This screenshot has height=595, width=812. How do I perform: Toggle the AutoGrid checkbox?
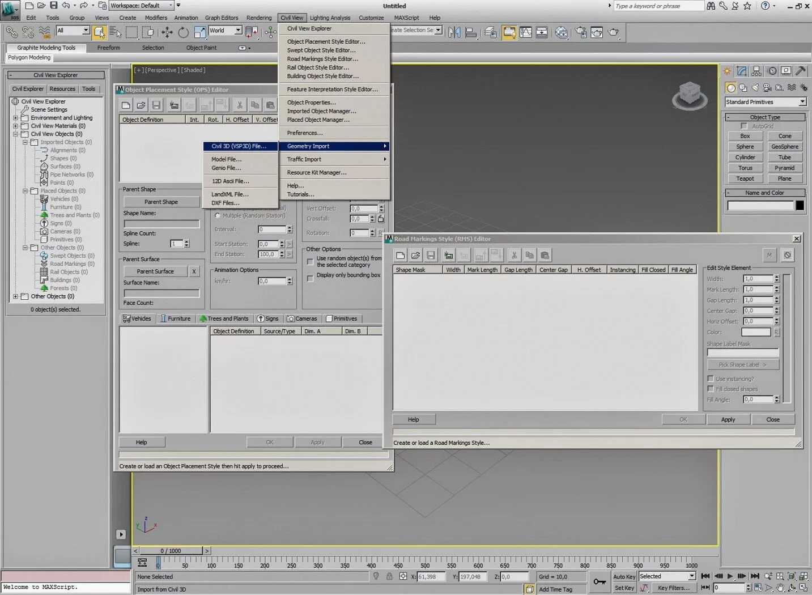point(744,126)
